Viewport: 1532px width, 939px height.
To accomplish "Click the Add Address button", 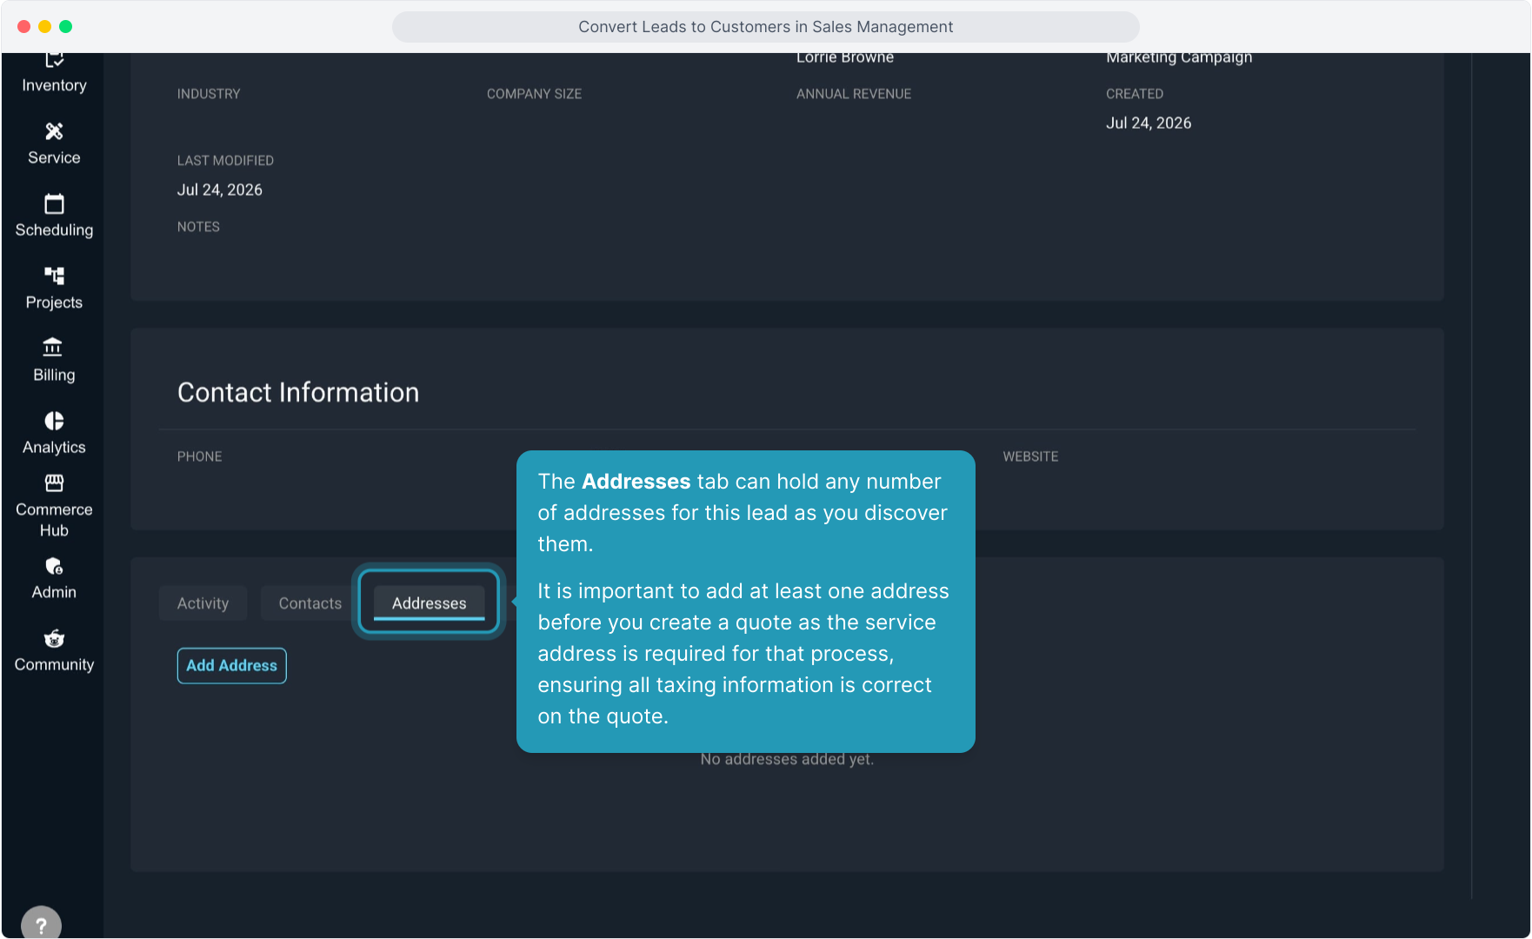I will click(232, 666).
